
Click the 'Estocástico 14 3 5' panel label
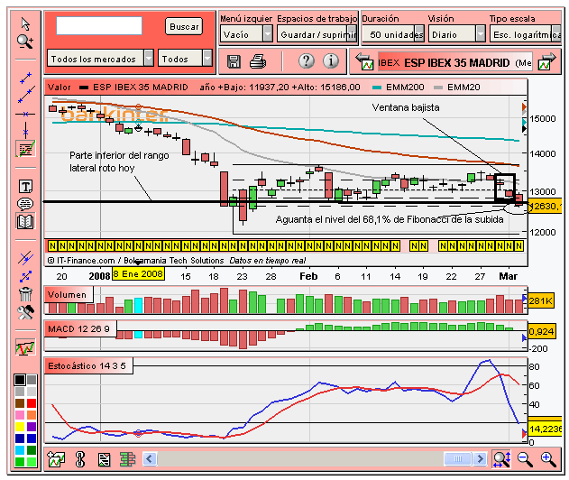click(87, 365)
